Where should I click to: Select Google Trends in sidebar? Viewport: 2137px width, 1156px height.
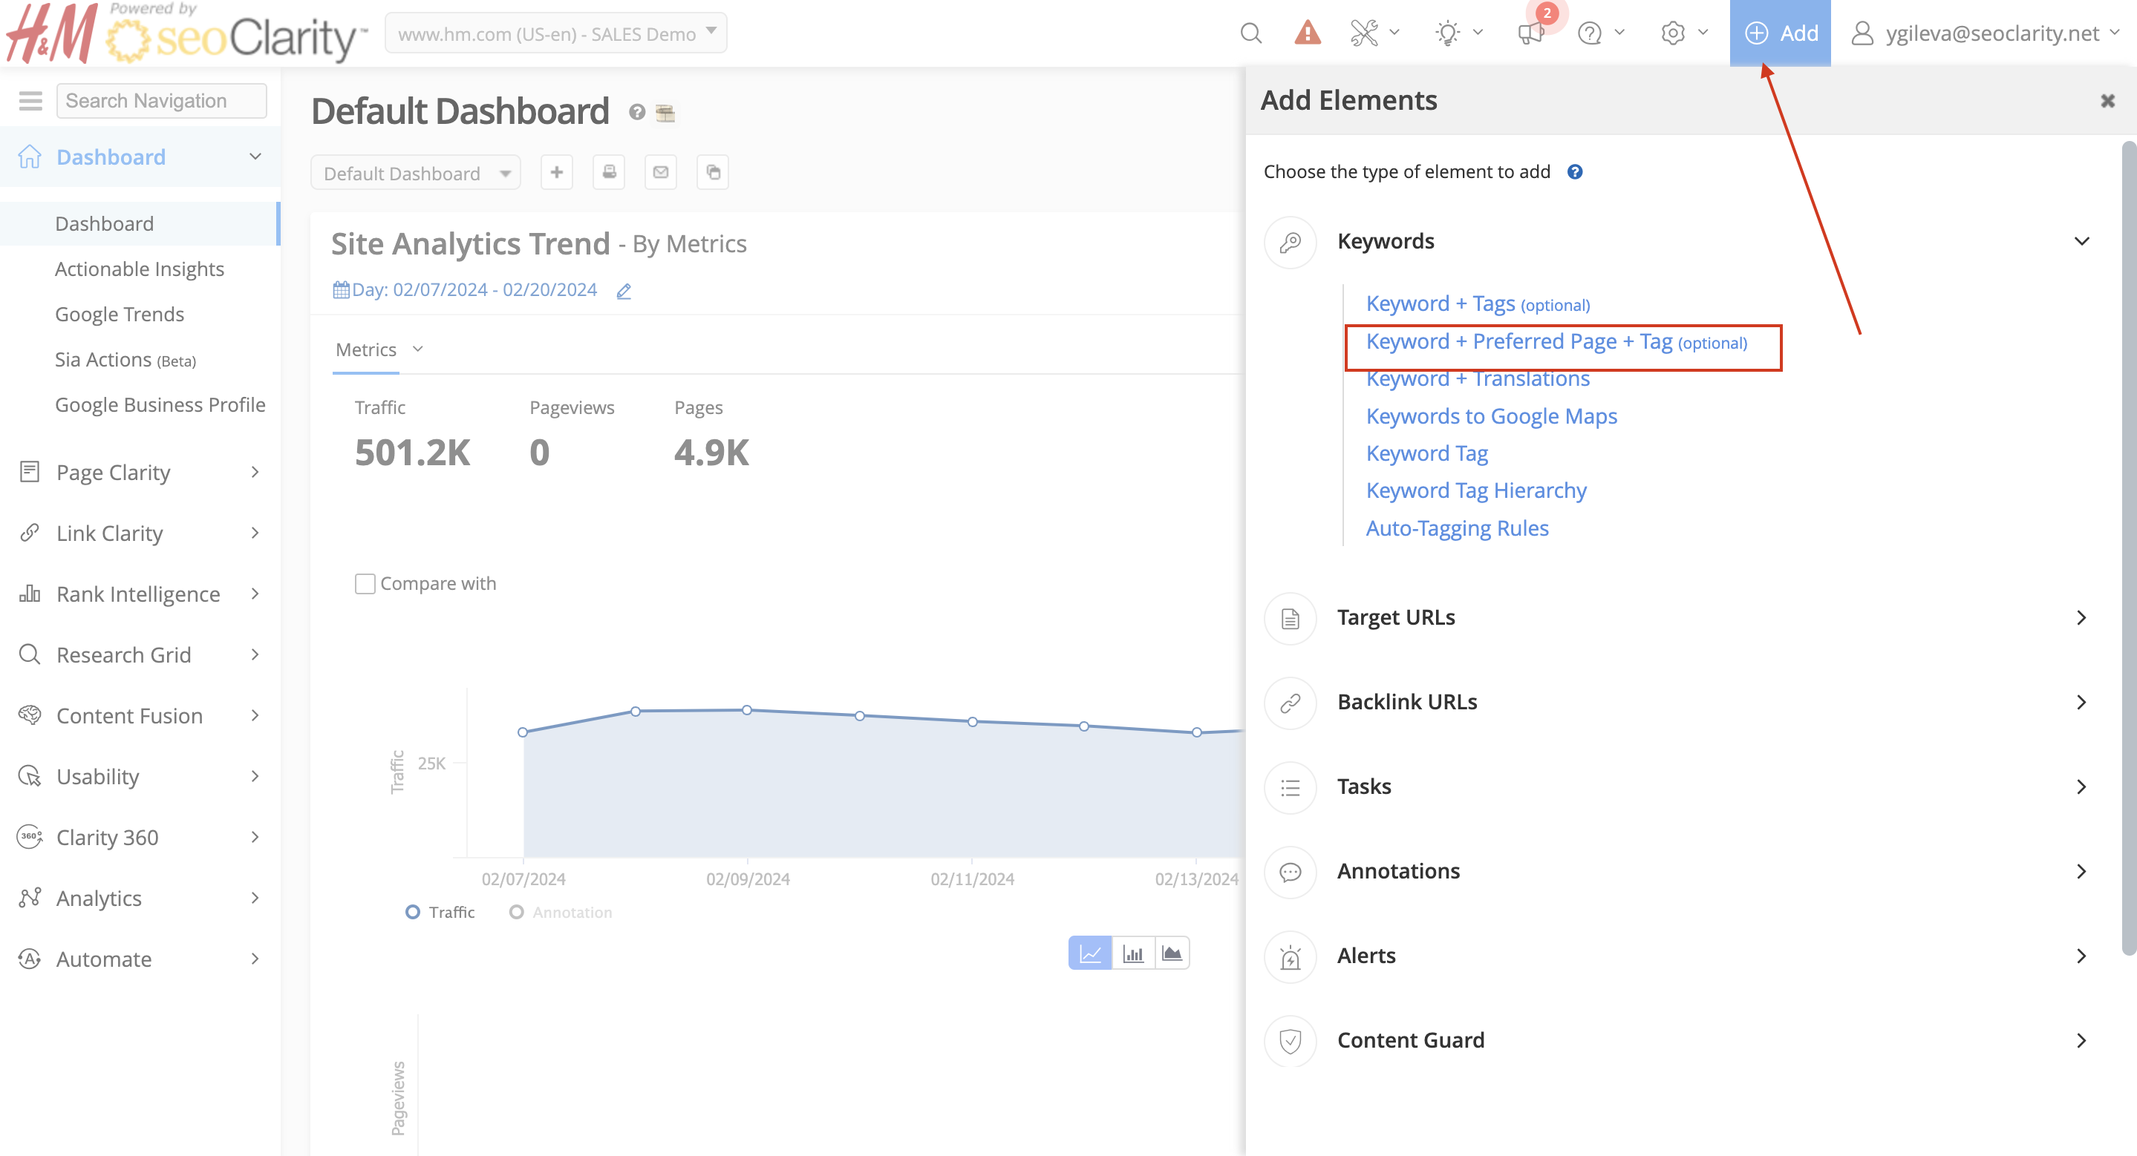[x=120, y=314]
